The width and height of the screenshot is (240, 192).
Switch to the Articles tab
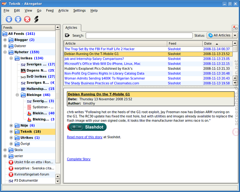(x=71, y=28)
